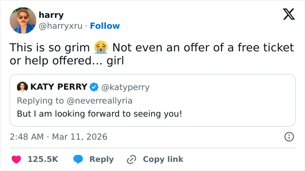Image resolution: width=305 pixels, height=171 pixels.
Task: Open the KATY PERRY display name
Action: (59, 87)
